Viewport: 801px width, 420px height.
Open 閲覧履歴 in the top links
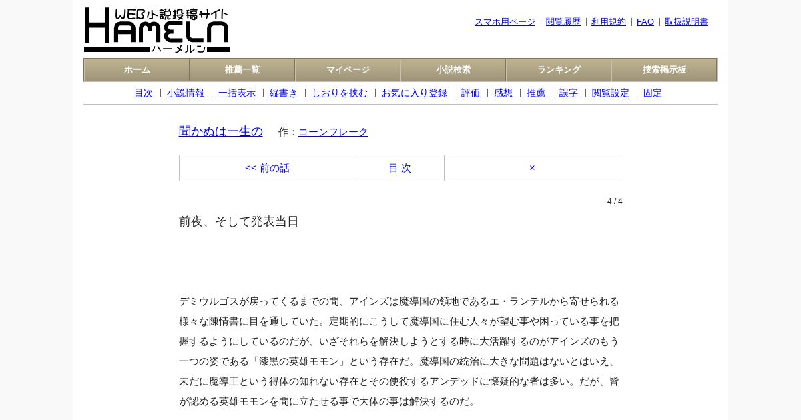(563, 22)
